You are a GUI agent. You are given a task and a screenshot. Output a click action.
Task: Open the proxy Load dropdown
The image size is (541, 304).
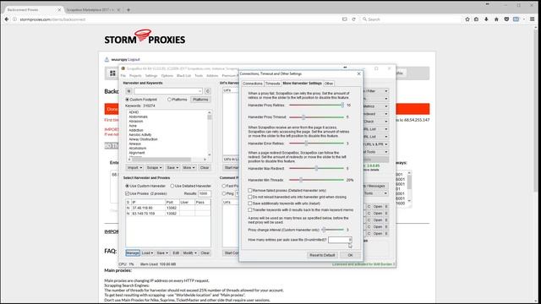147,253
